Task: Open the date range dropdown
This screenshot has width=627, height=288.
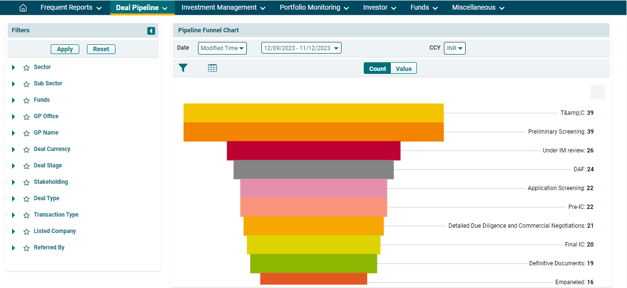Action: 301,48
